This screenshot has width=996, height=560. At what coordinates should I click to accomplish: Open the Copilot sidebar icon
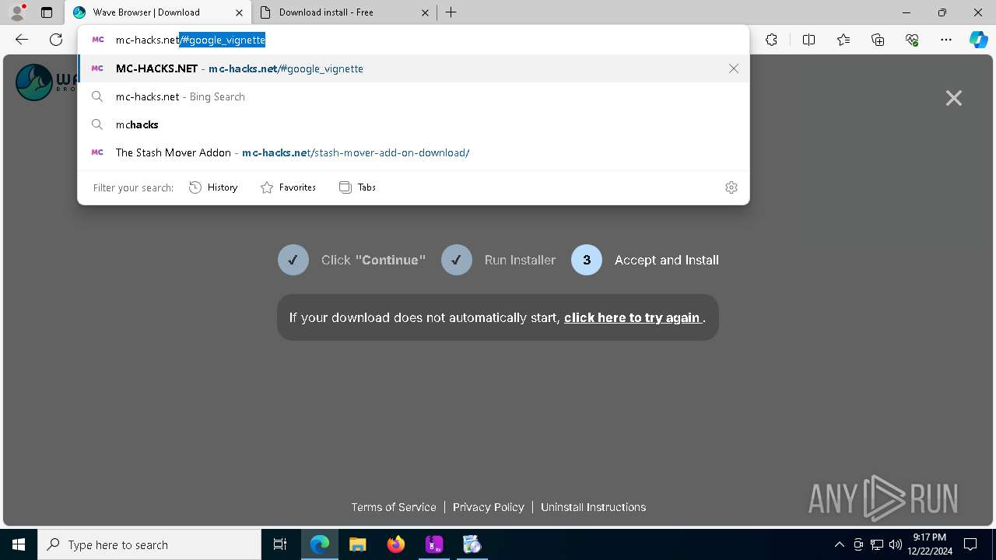click(978, 40)
